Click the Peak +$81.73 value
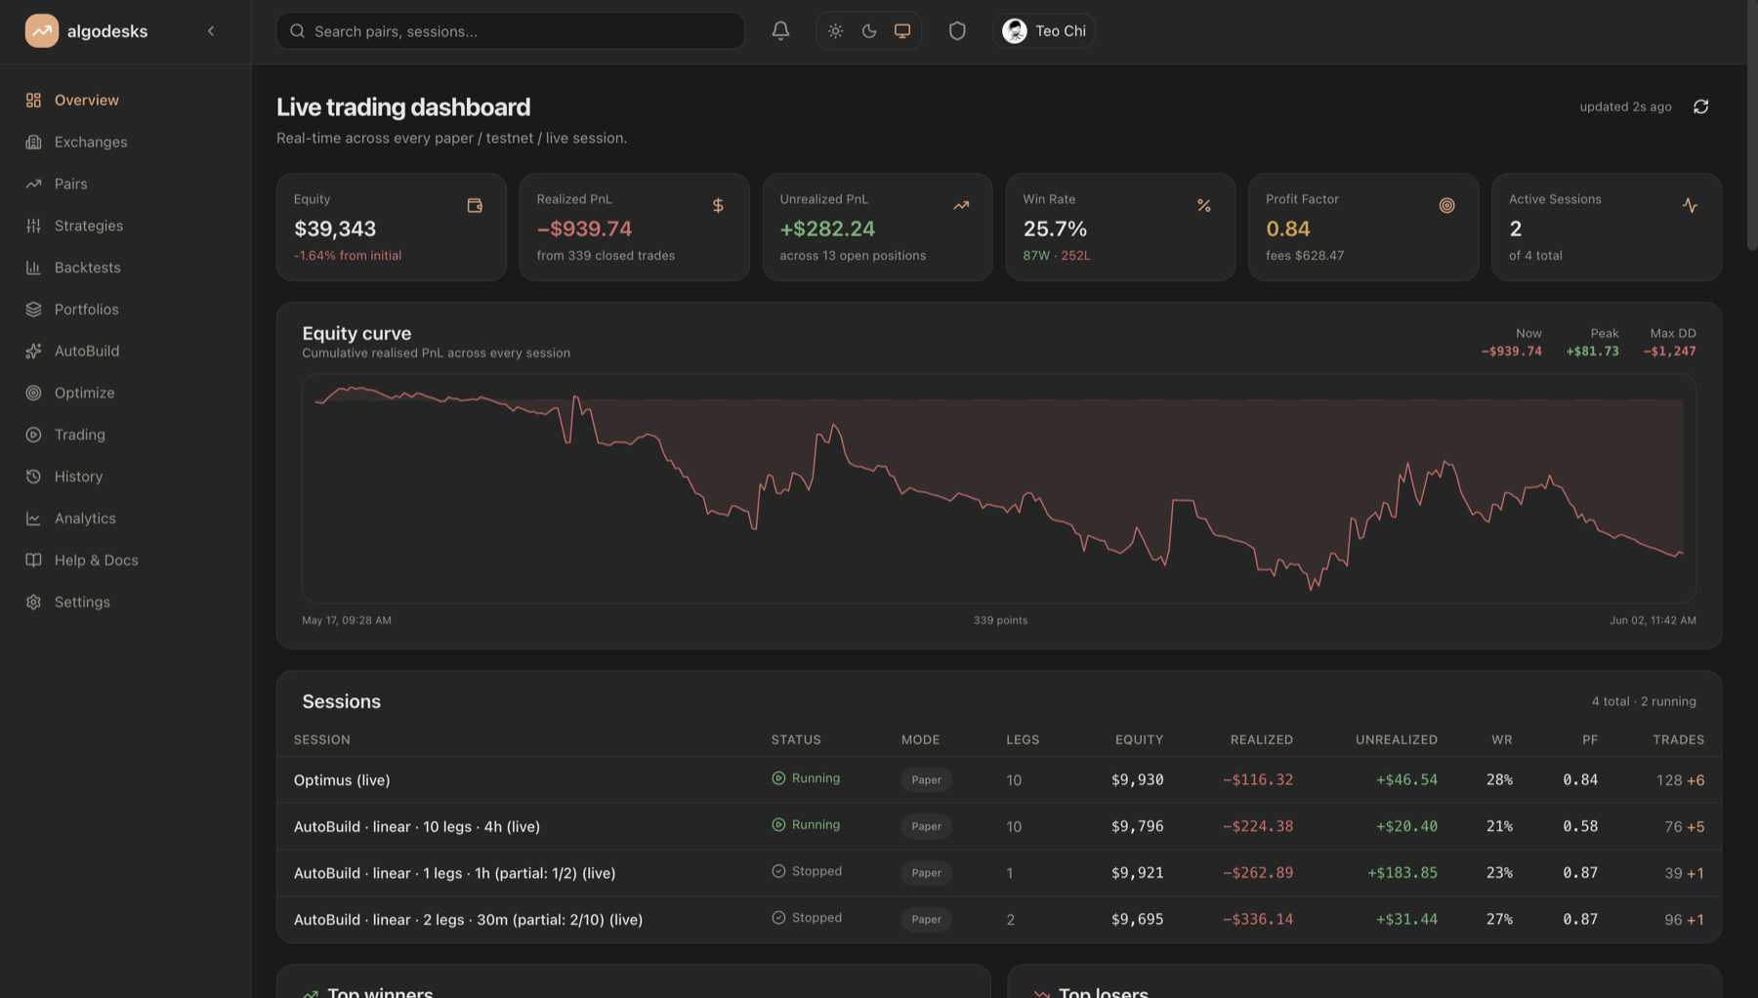Viewport: 1758px width, 998px height. (x=1592, y=352)
